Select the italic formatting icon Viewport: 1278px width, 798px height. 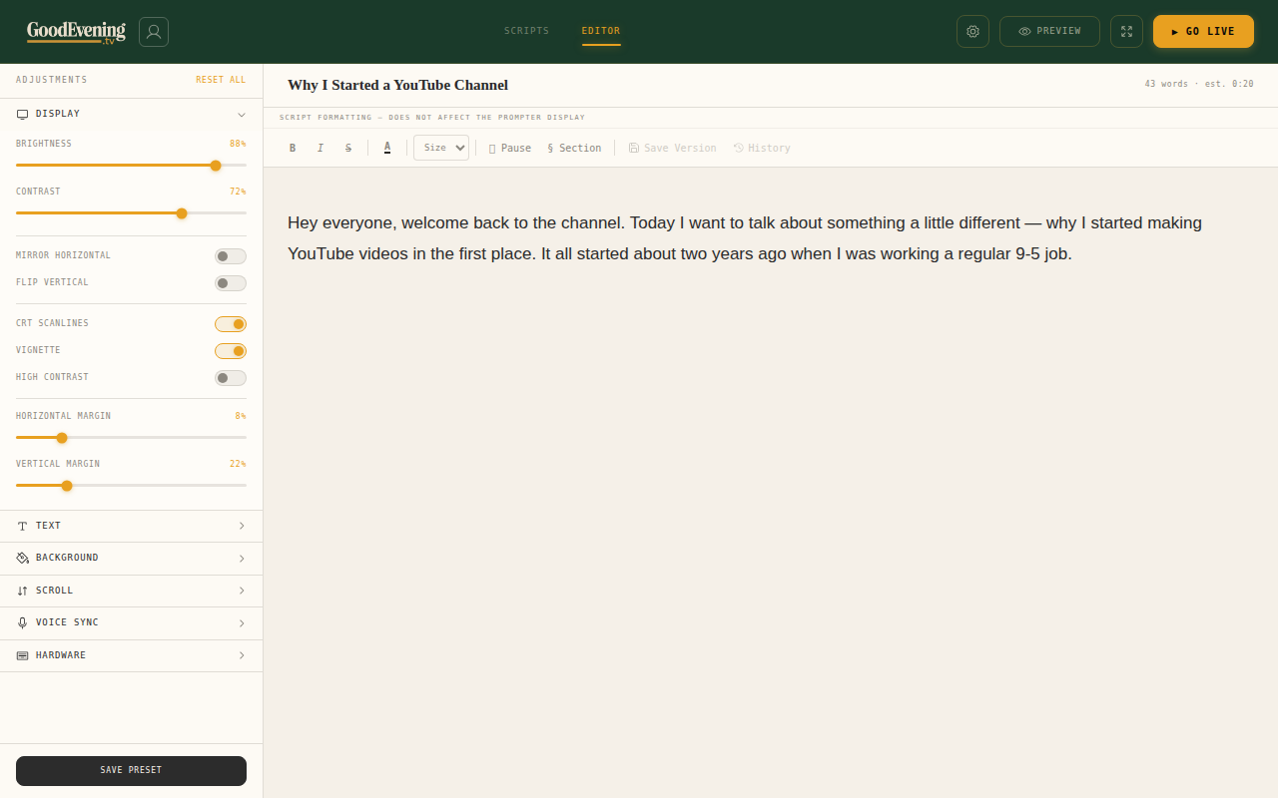pos(320,148)
